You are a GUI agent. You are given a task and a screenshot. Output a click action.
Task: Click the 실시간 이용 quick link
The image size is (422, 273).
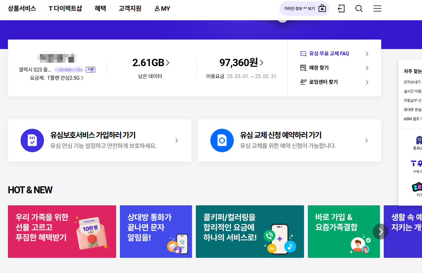coord(413,91)
